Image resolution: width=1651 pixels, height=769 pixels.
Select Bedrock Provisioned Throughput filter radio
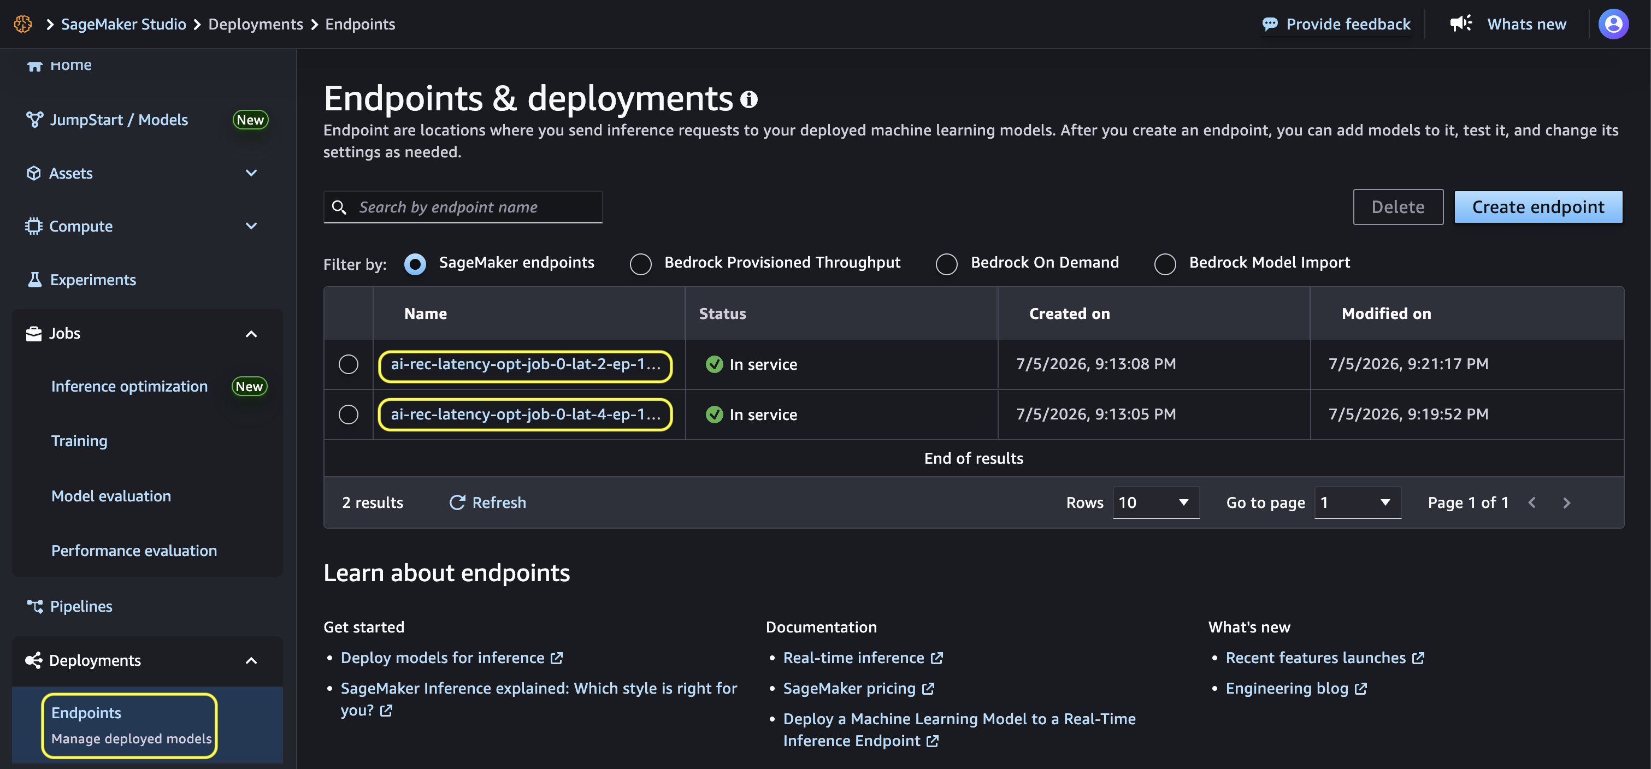point(641,264)
